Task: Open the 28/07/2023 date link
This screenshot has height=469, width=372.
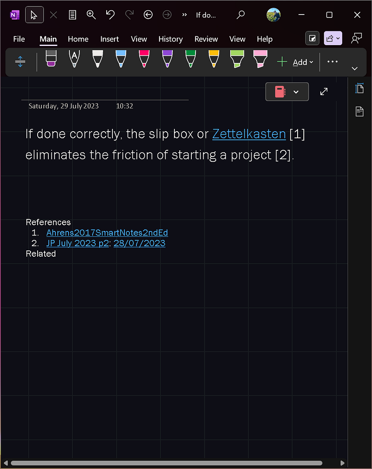Action: (x=139, y=243)
